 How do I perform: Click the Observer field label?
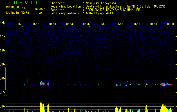click(x=57, y=3)
